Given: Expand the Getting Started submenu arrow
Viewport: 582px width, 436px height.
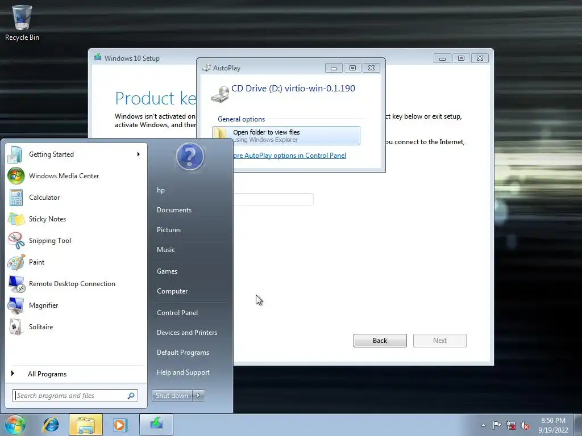Looking at the screenshot, I should (x=139, y=154).
